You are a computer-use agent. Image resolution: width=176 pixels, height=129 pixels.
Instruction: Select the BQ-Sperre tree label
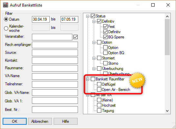pos(116,37)
